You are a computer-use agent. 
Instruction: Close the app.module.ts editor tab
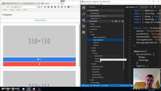tap(137, 7)
